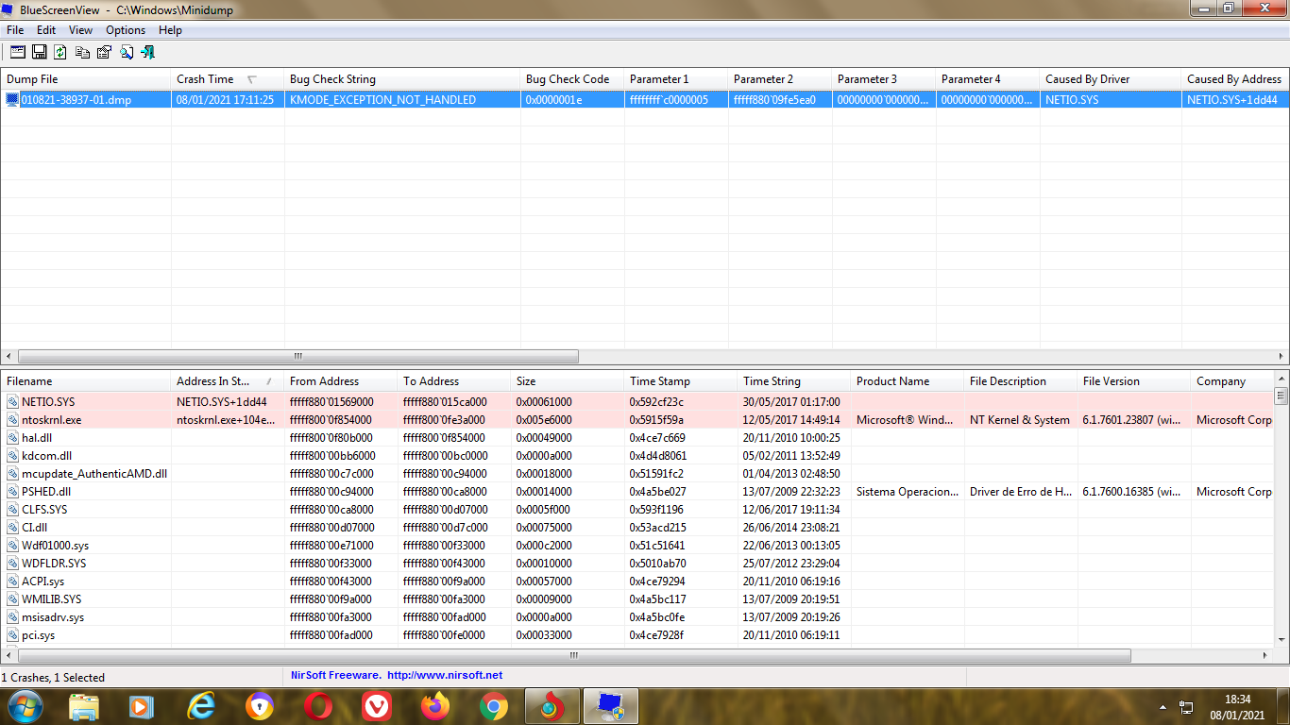
Task: Open the File menu
Action: [x=15, y=30]
